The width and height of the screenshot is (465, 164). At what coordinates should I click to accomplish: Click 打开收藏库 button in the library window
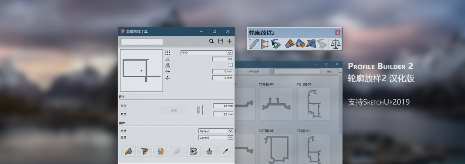(253, 71)
